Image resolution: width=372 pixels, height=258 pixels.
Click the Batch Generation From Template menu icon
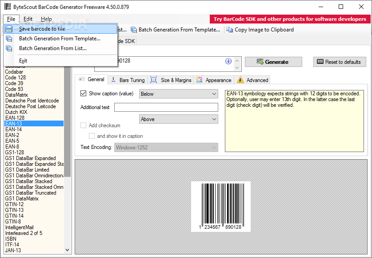click(9, 39)
